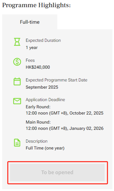Click the 1 year duration value
This screenshot has height=191, width=114.
pyautogui.click(x=31, y=47)
